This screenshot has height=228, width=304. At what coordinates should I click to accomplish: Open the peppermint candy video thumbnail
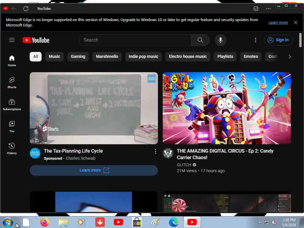coord(227,202)
